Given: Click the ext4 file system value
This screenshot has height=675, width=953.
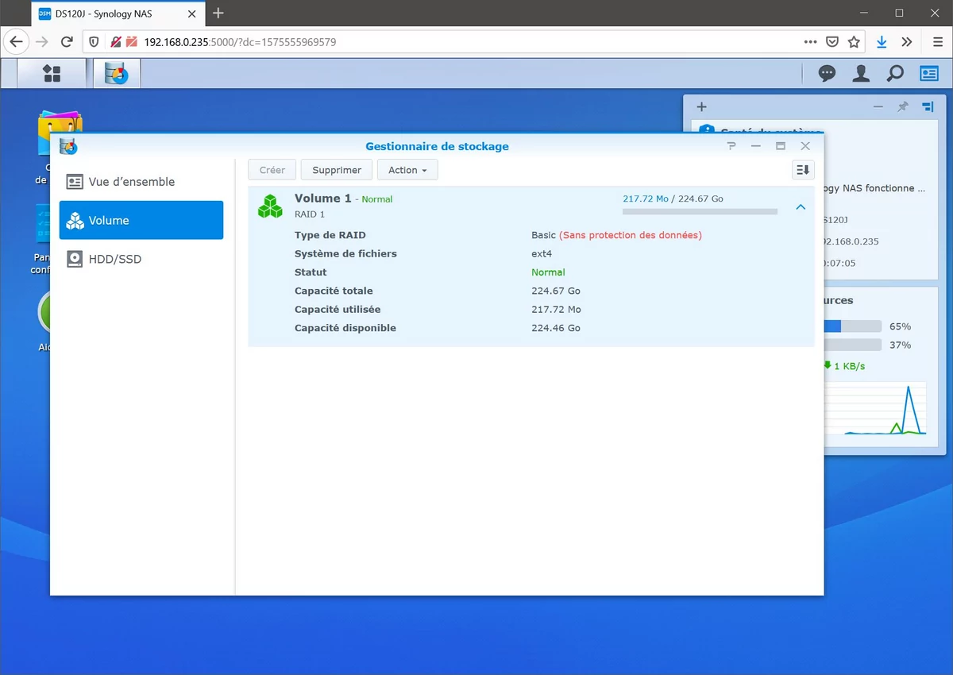Looking at the screenshot, I should (x=542, y=254).
